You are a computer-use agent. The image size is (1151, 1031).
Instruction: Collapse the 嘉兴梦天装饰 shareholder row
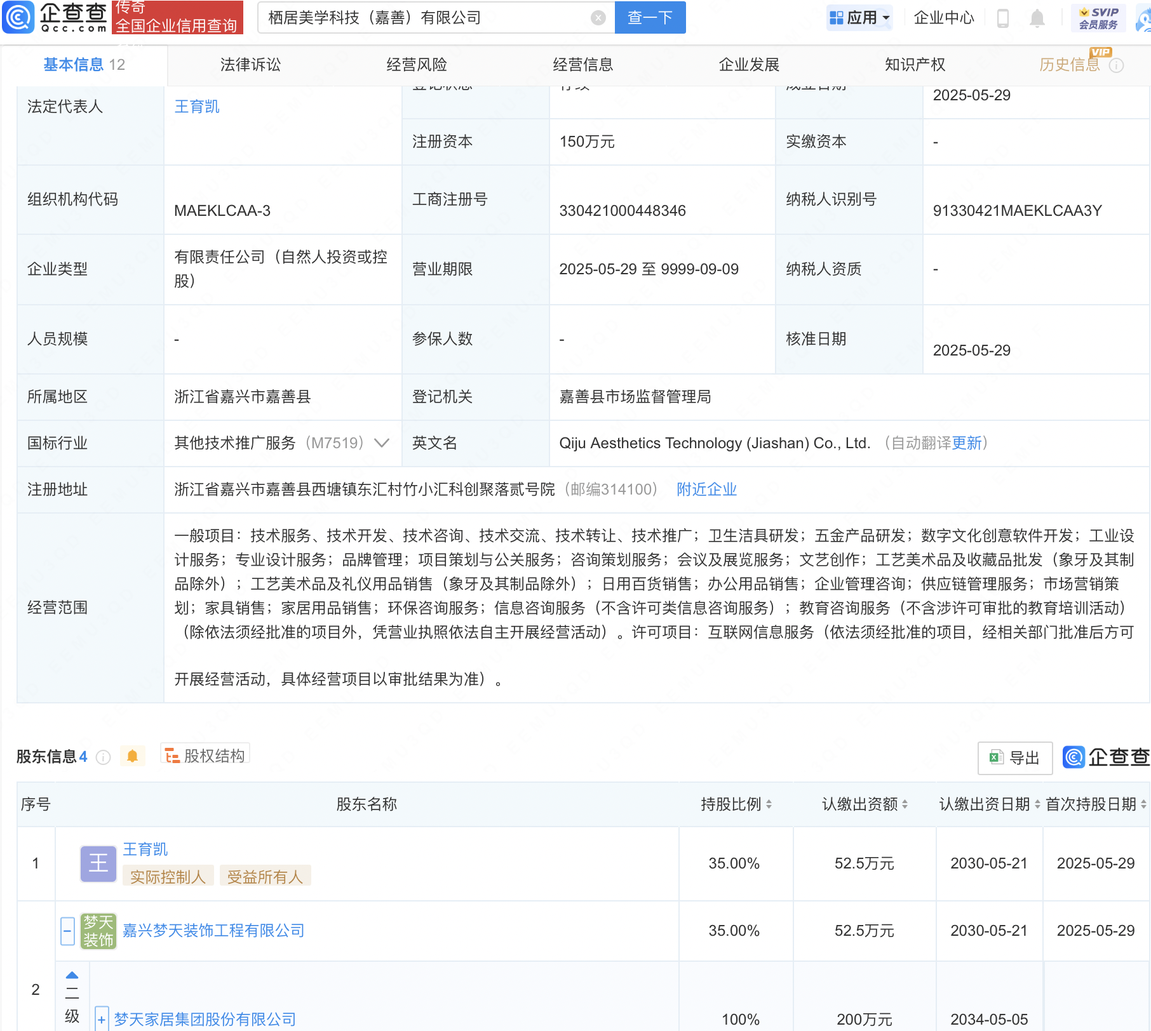pyautogui.click(x=67, y=931)
